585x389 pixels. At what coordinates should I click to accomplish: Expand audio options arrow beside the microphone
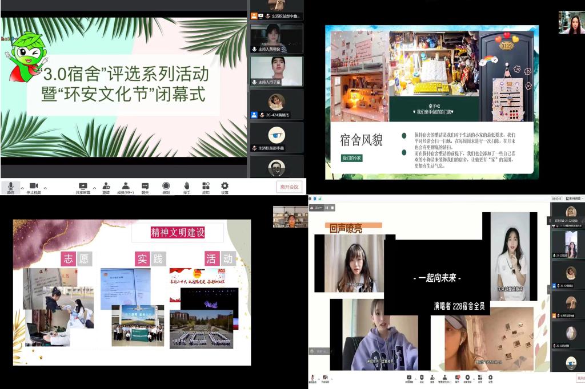click(x=22, y=187)
